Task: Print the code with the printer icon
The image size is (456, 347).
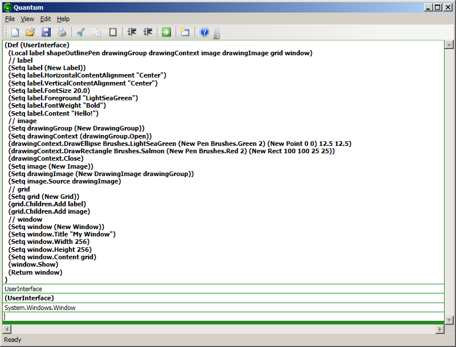Action: 62,32
